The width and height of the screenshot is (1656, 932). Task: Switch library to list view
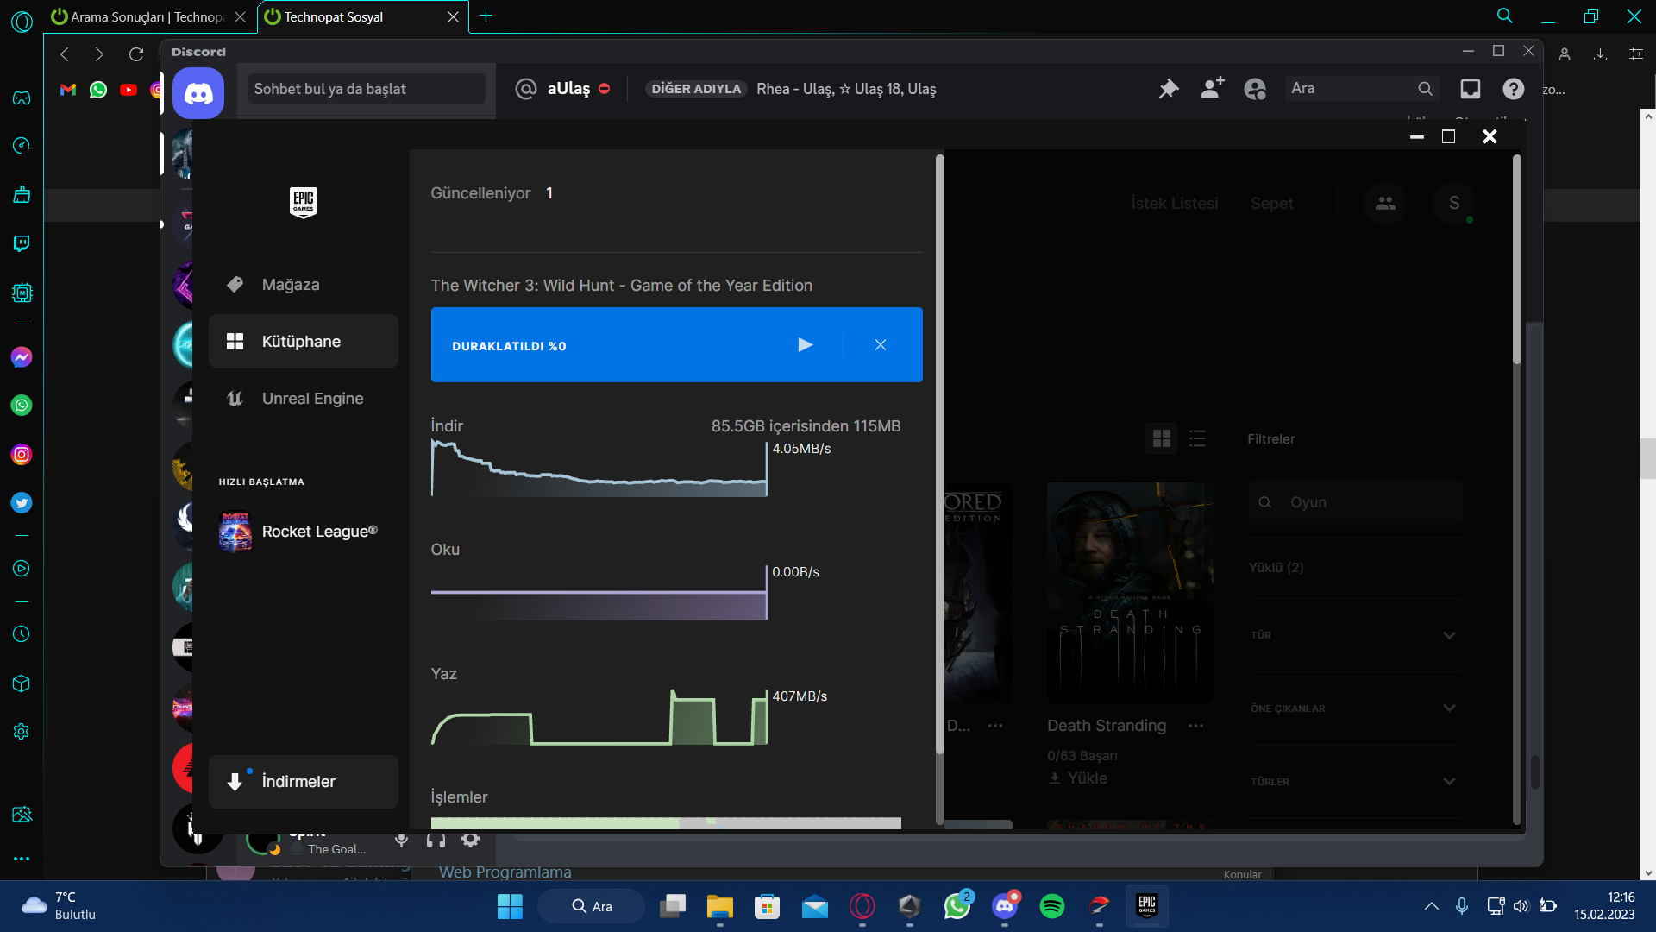click(1197, 439)
